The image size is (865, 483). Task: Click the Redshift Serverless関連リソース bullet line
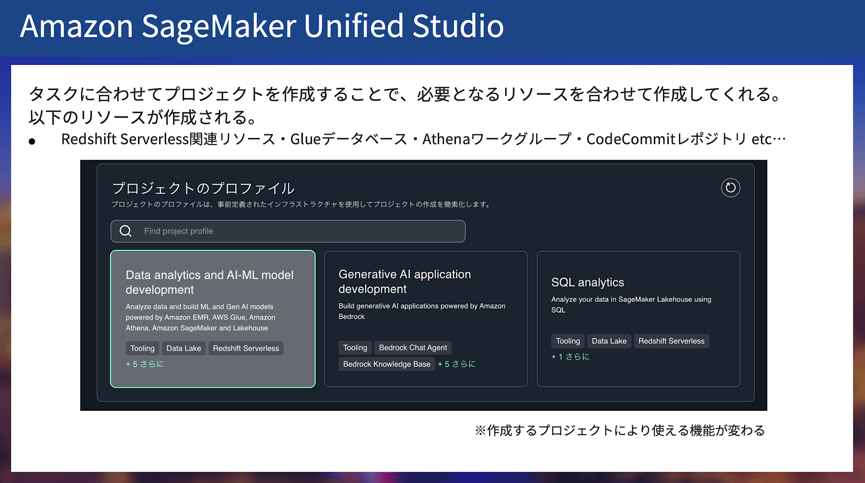423,139
